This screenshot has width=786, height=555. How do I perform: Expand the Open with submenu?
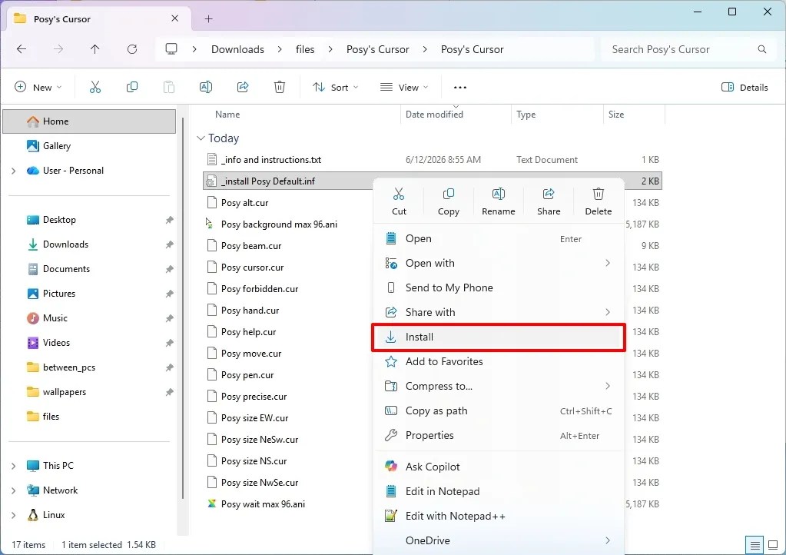pos(608,263)
